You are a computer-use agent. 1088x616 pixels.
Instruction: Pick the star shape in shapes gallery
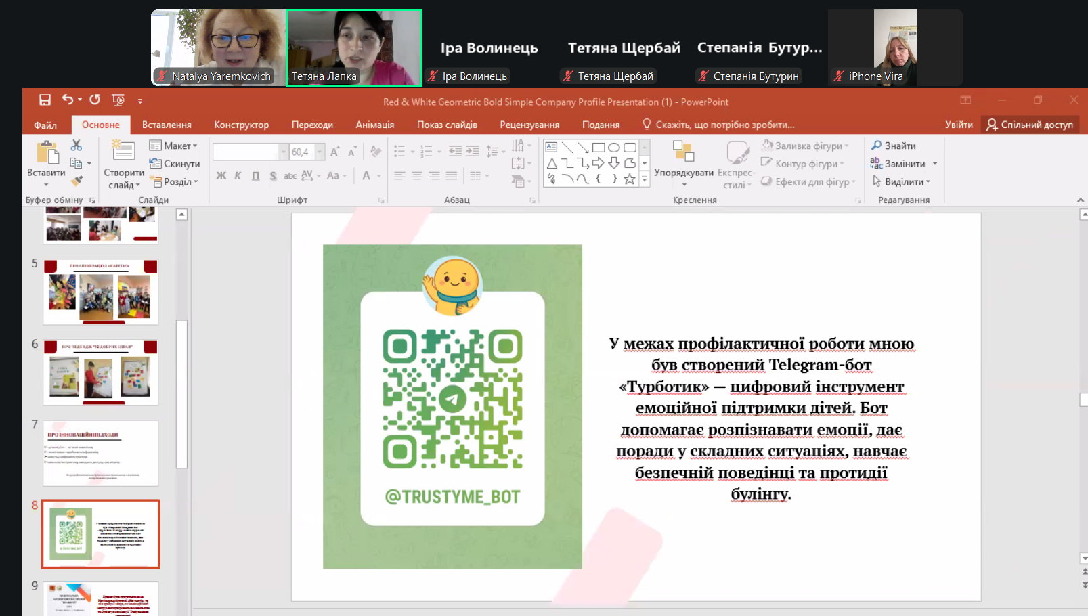click(629, 179)
